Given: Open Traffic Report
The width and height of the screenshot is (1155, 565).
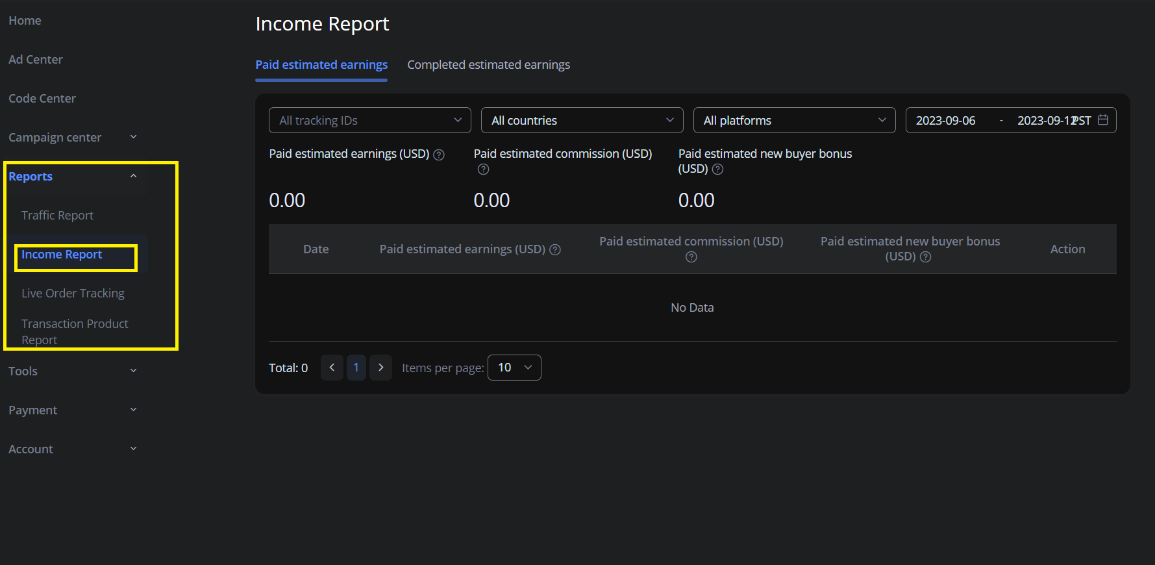Looking at the screenshot, I should click(57, 216).
